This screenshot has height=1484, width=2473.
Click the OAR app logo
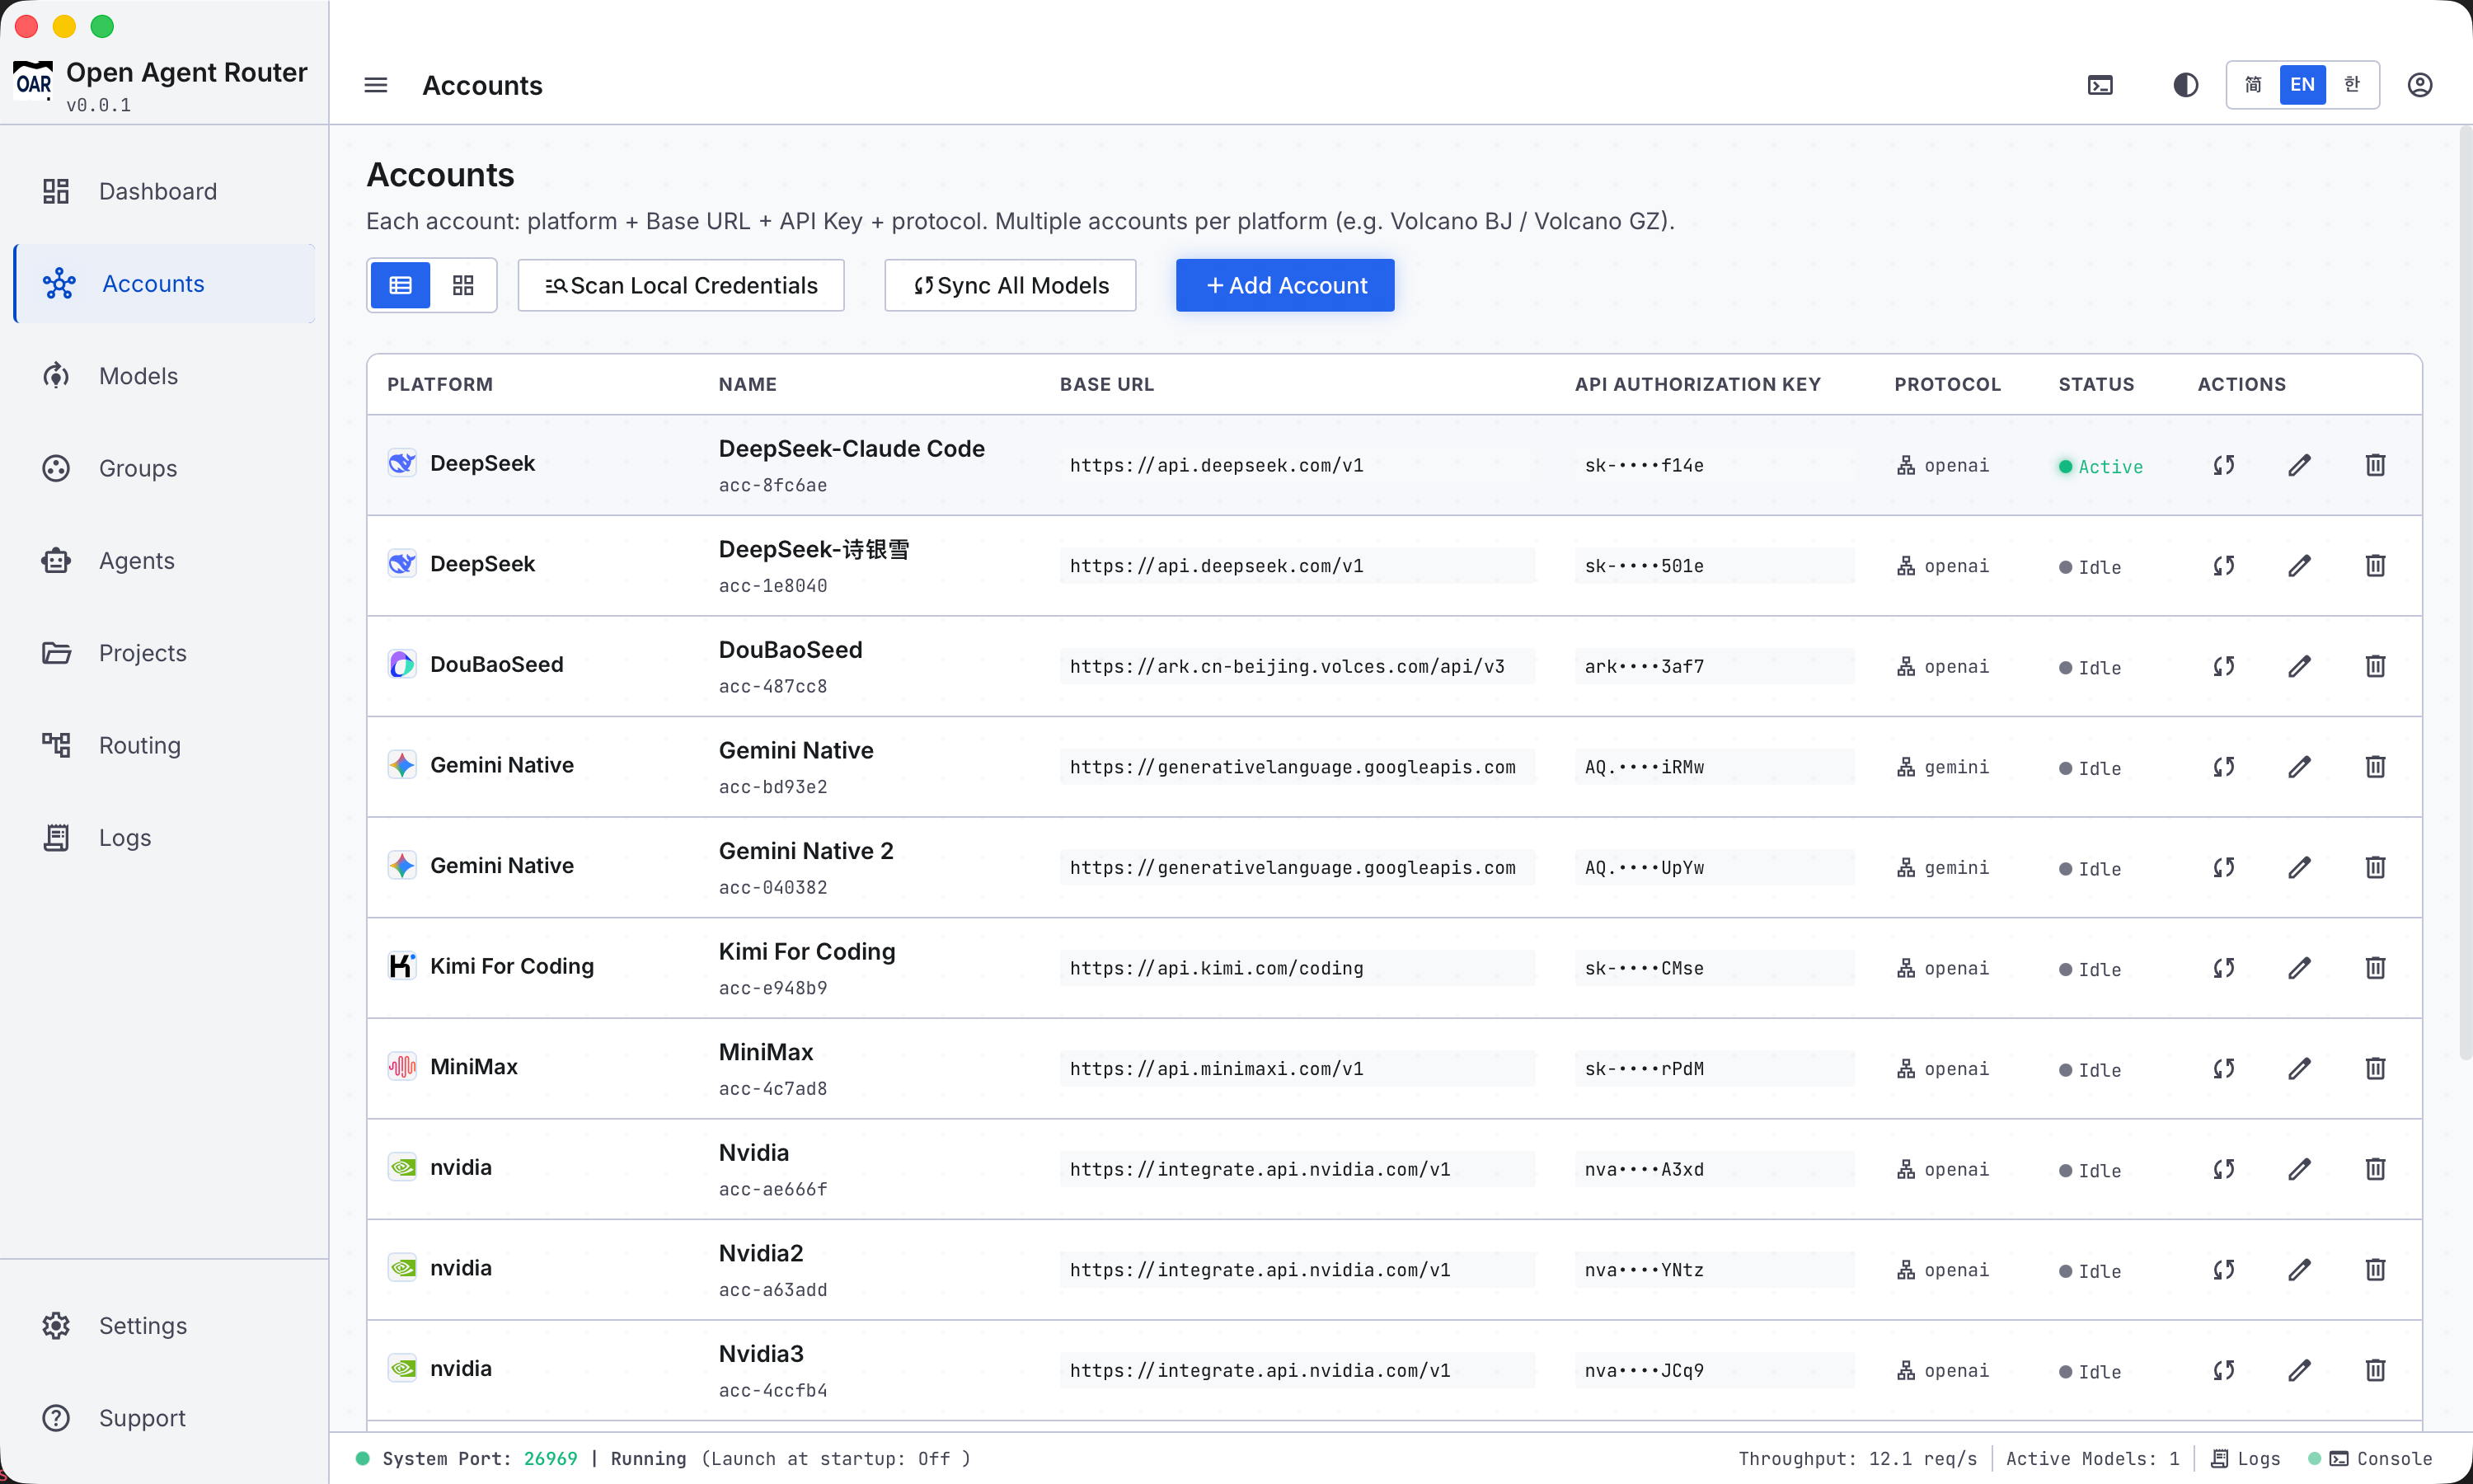click(x=33, y=82)
